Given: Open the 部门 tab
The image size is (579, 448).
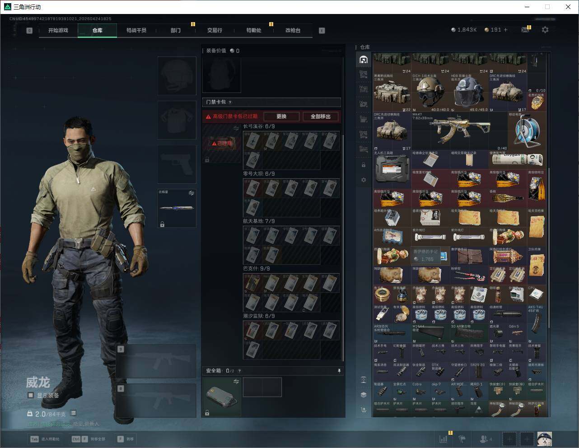Looking at the screenshot, I should click(176, 30).
